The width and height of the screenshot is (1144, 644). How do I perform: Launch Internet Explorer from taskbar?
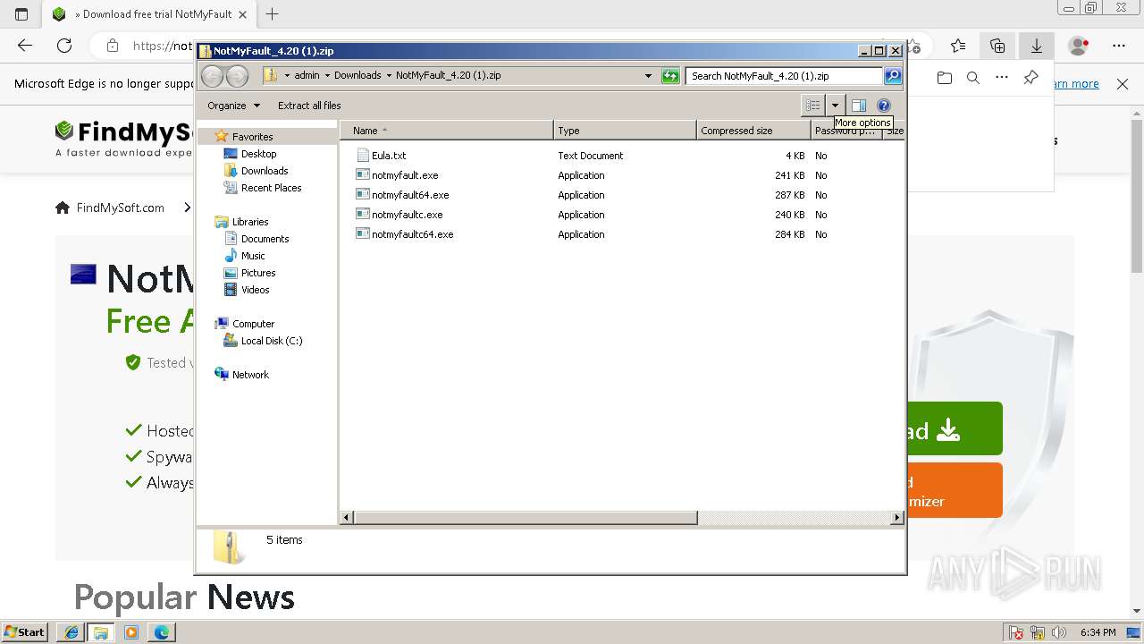click(71, 632)
